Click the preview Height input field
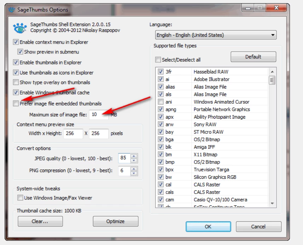303x245 pixels. (99, 133)
